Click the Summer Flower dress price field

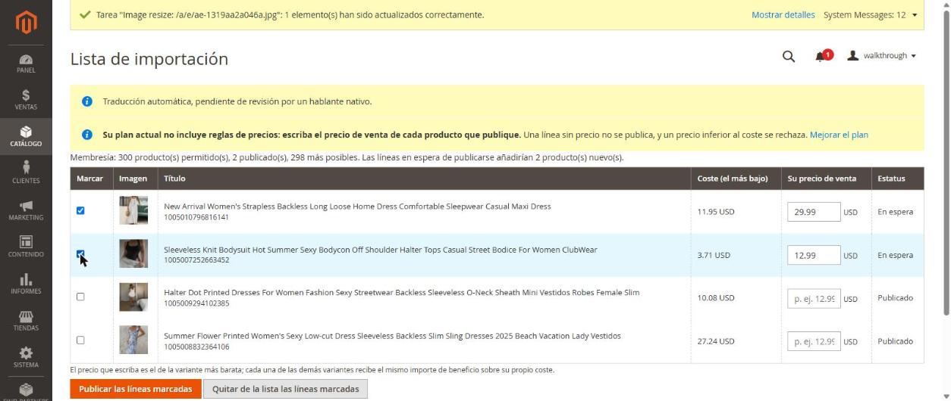pos(814,341)
